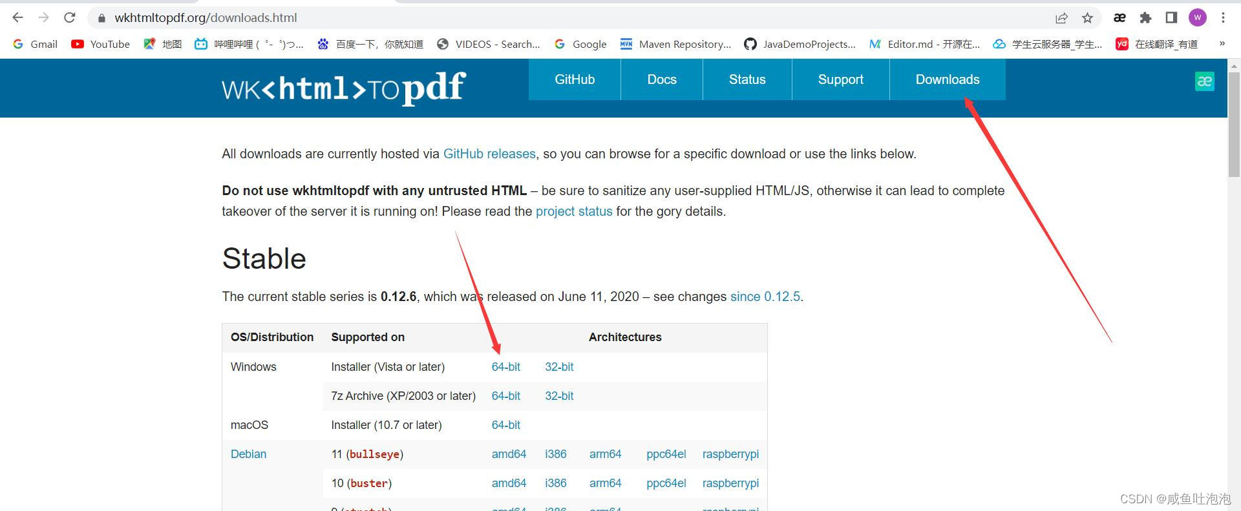Click the padlock site info icon
1241x511 pixels.
101,18
